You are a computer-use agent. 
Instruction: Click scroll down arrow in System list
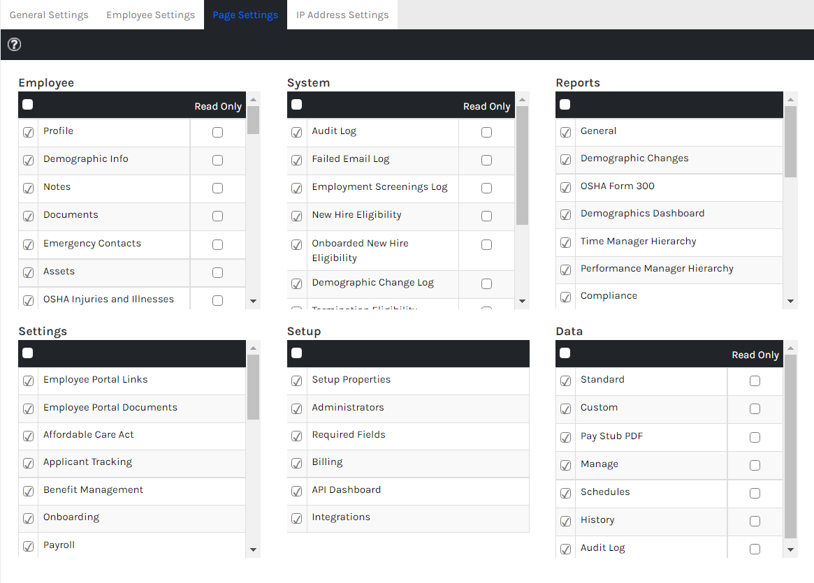point(522,301)
